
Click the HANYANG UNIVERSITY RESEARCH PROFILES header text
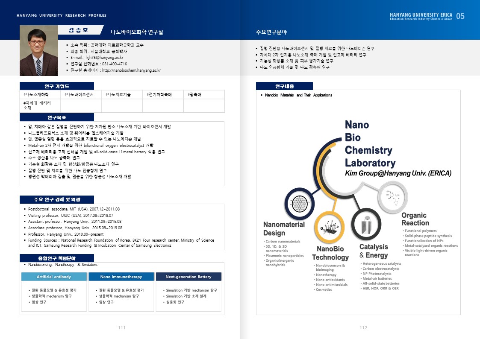(62, 15)
